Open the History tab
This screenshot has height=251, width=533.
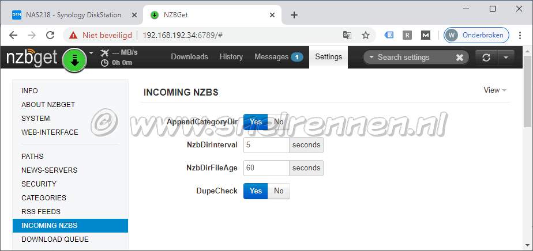231,56
